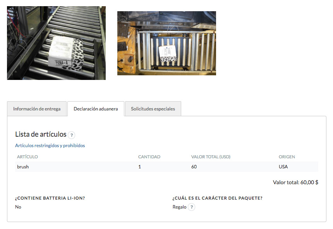This screenshot has width=333, height=229.
Task: Open the Información de entrega tab
Action: 37,109
